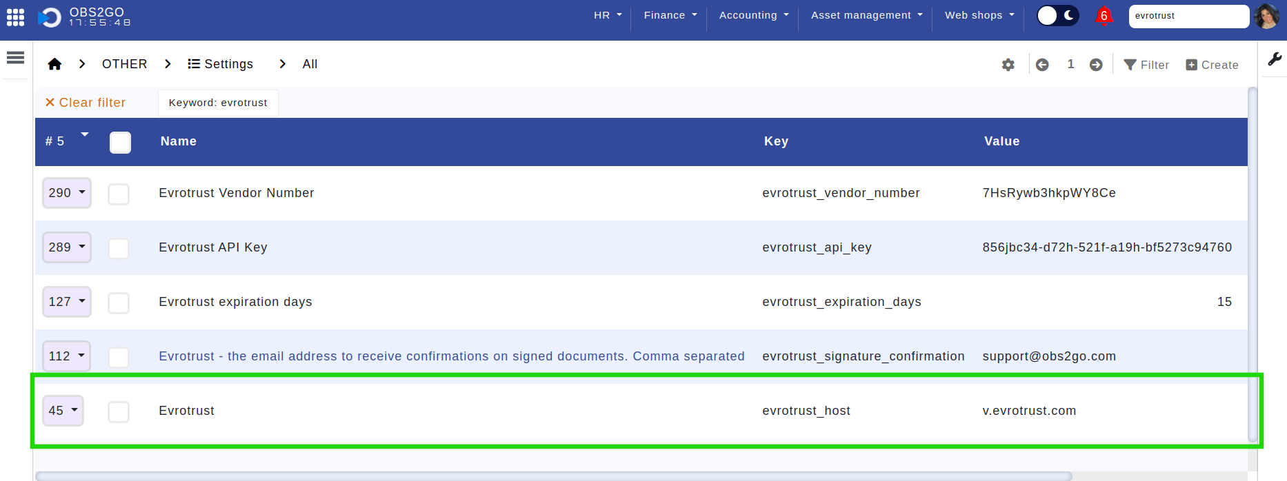The image size is (1287, 481).
Task: Click Create to add a setting
Action: (x=1212, y=65)
